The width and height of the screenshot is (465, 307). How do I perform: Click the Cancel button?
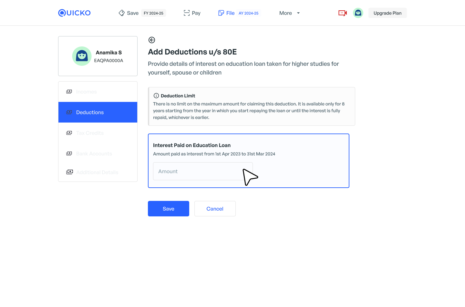coord(215,209)
